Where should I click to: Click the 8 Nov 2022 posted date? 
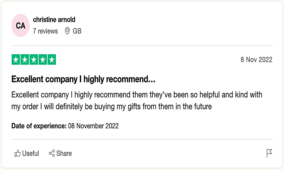256,60
